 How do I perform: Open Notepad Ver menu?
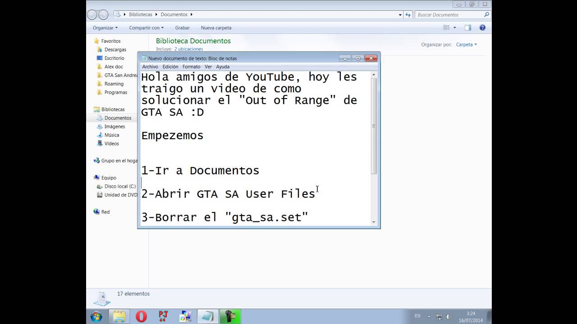[x=208, y=67]
